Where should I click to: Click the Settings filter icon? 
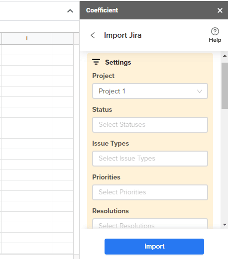point(96,62)
